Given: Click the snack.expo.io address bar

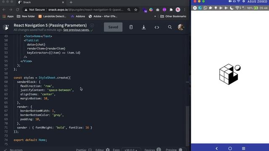Looking at the screenshot, I should (86, 10).
